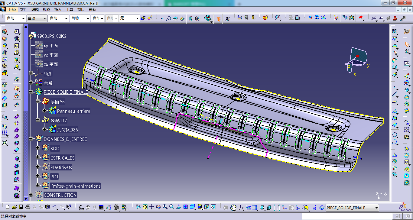The height and width of the screenshot is (220, 413).
Task: Collapse the DONNEES_D_ENTREE node
Action: click(x=31, y=139)
